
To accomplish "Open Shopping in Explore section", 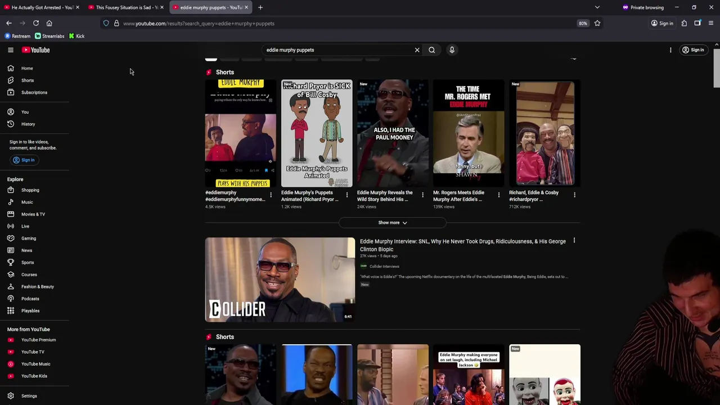I will tap(30, 190).
